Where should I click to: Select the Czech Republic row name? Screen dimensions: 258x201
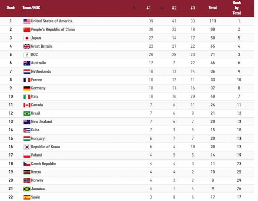click(x=43, y=164)
